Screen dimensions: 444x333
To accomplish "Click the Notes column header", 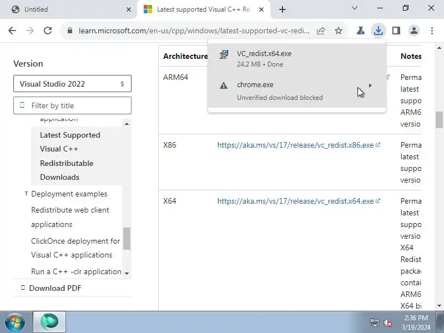I will pyautogui.click(x=411, y=56).
